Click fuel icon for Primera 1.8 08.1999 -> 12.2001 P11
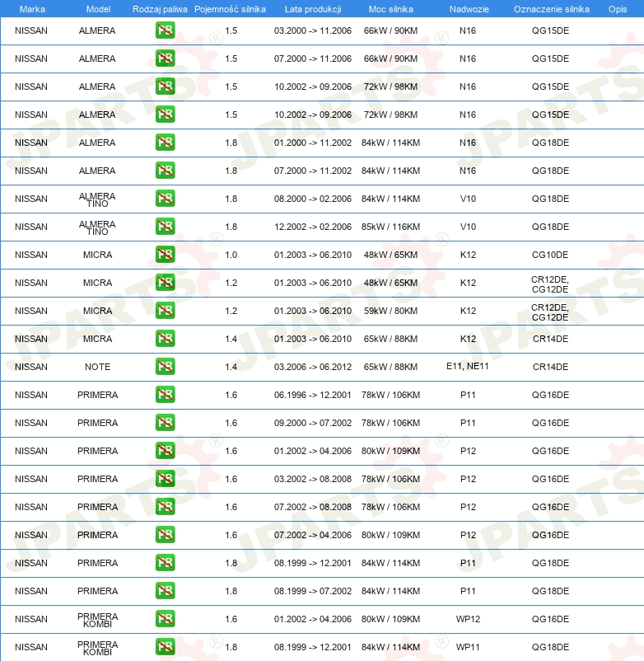Image resolution: width=644 pixels, height=661 pixels. coord(165,562)
